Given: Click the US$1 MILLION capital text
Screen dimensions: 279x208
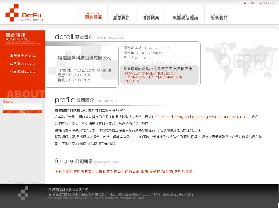Looking at the screenshot, I should [x=158, y=48].
